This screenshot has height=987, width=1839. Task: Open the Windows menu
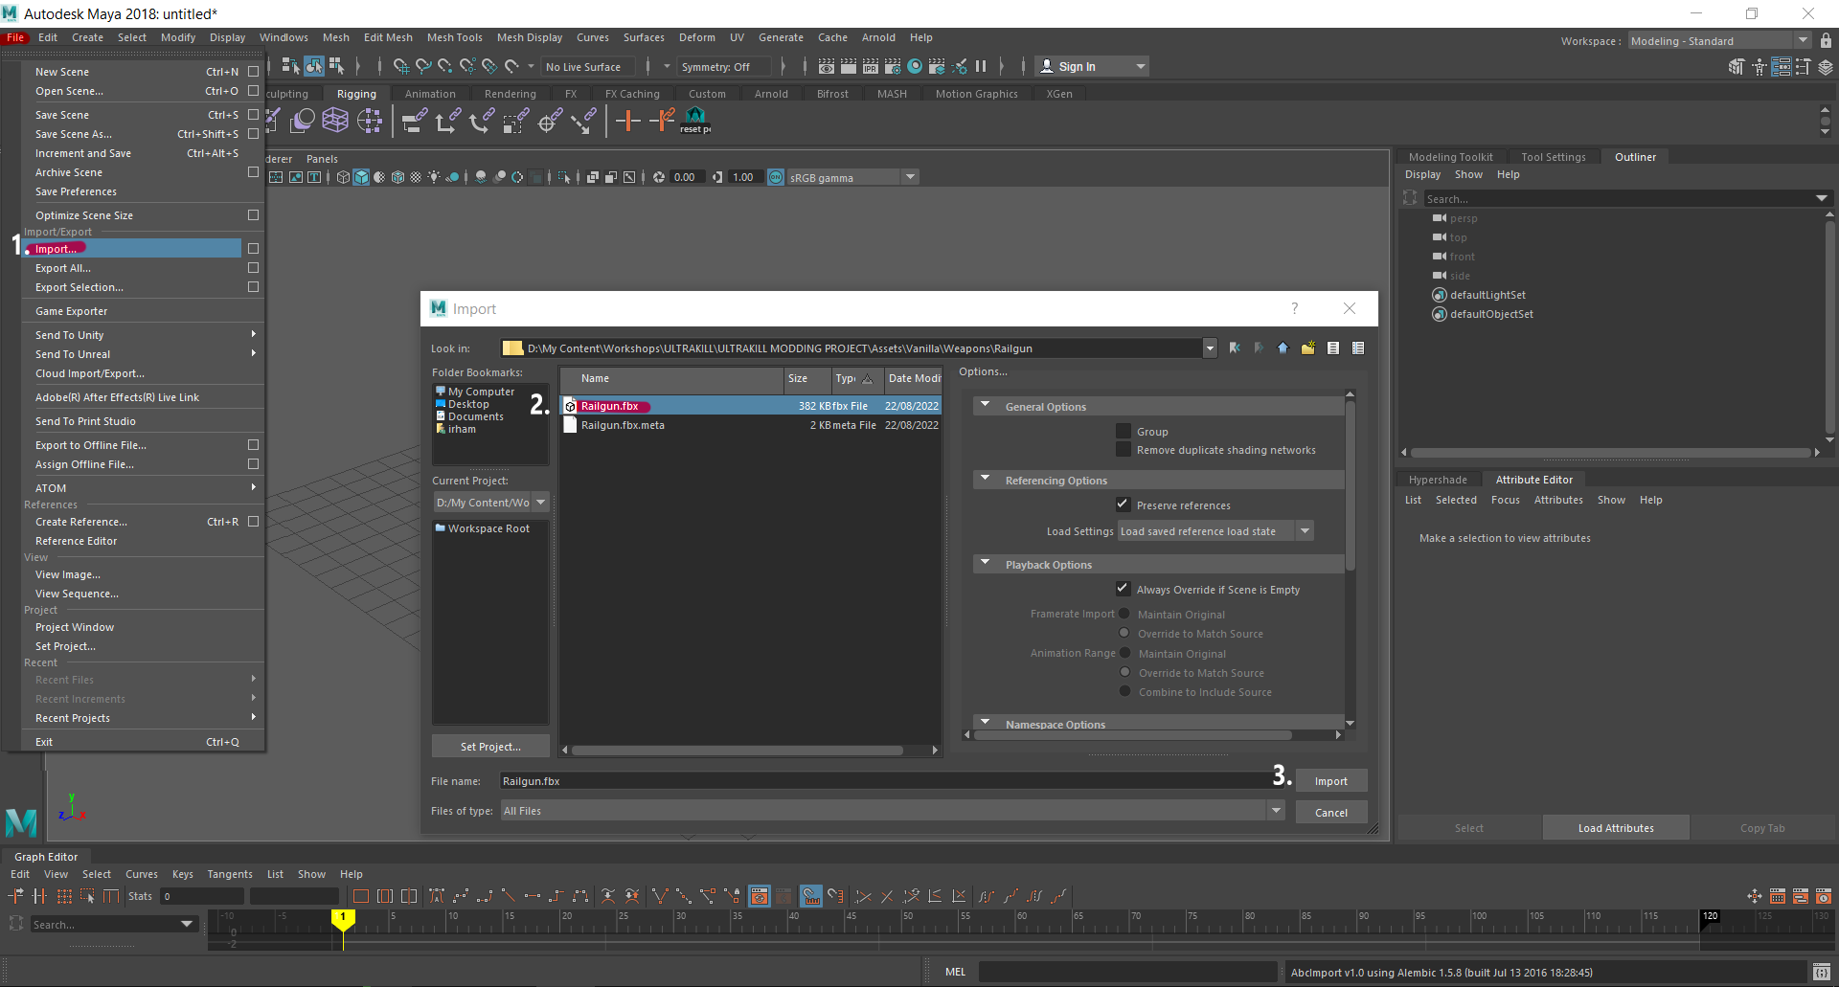(x=284, y=37)
